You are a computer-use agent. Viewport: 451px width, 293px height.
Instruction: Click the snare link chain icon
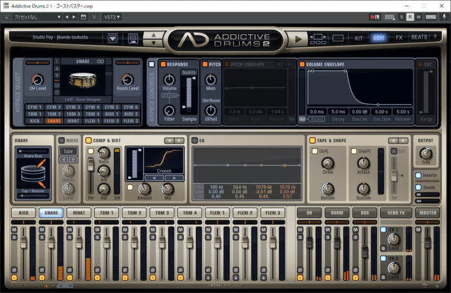point(101,61)
